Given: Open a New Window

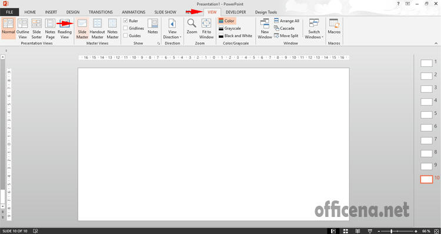Looking at the screenshot, I should click(x=265, y=29).
